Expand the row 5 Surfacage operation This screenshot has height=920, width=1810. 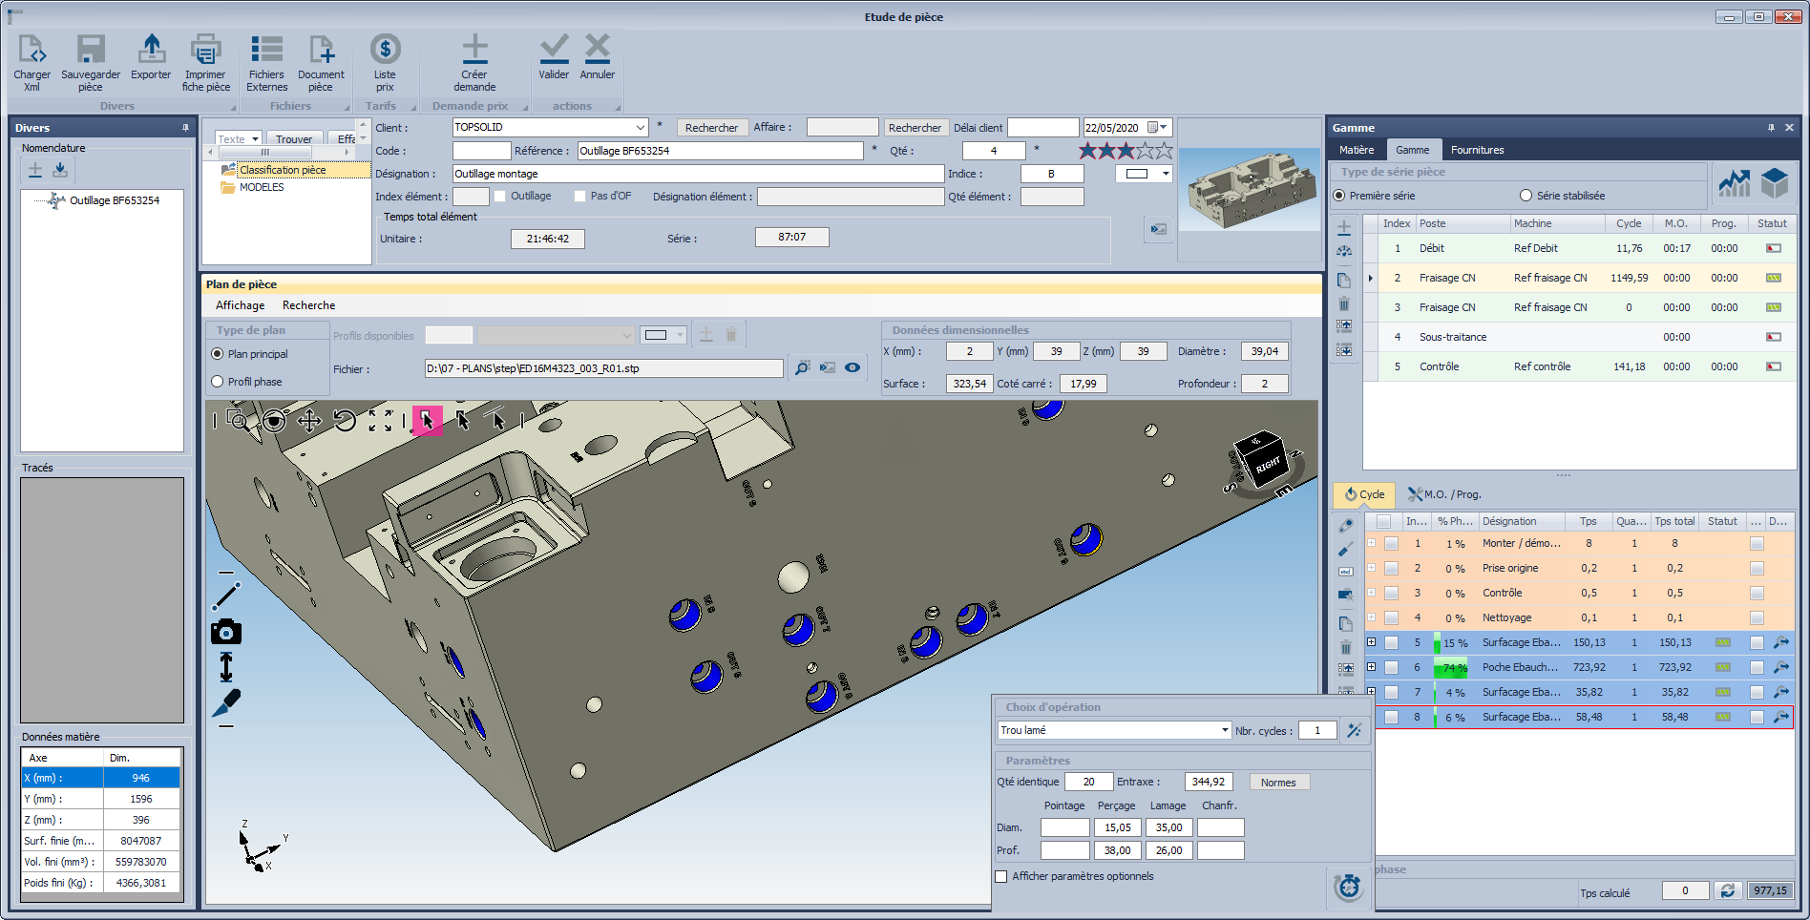1371,642
